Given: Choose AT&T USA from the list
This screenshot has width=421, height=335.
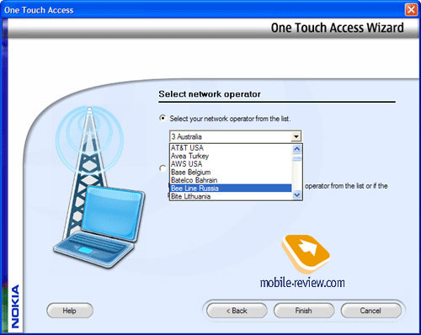Looking at the screenshot, I should [231, 148].
